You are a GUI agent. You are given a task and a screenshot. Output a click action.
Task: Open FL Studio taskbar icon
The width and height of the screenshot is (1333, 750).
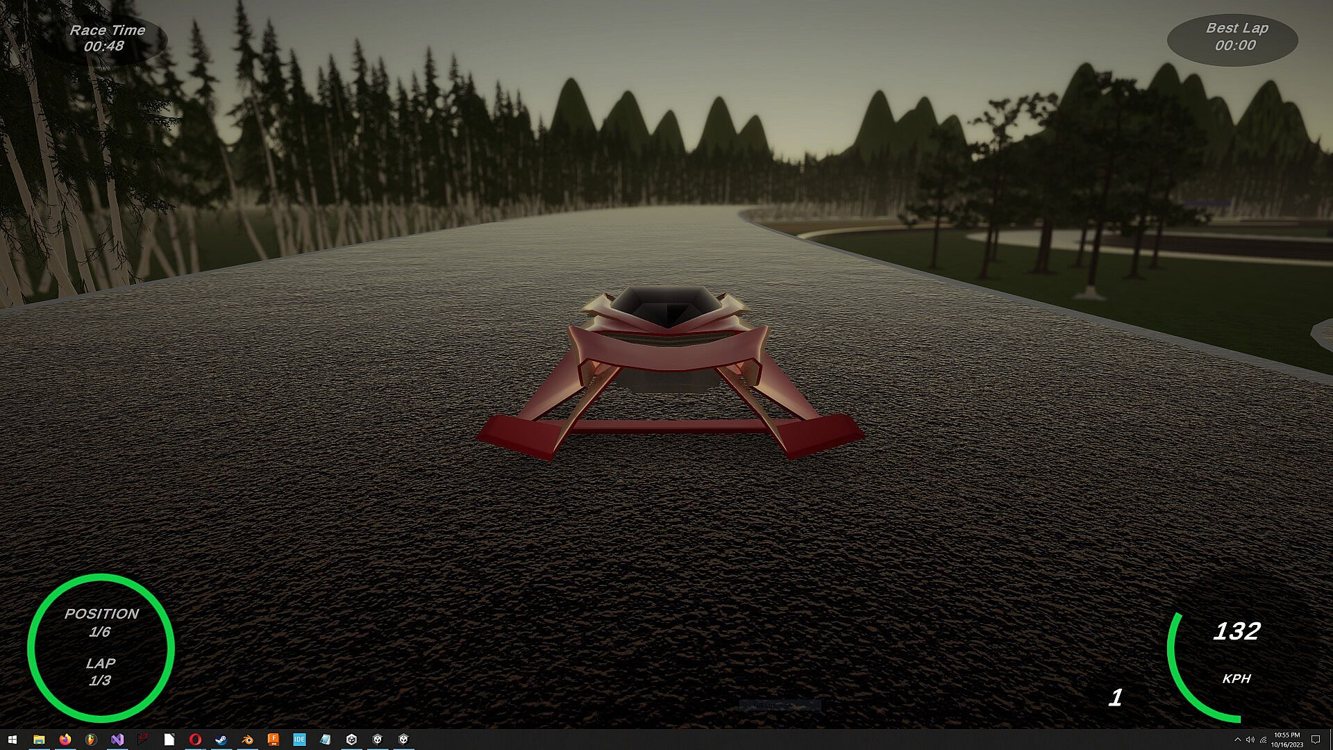coord(91,740)
